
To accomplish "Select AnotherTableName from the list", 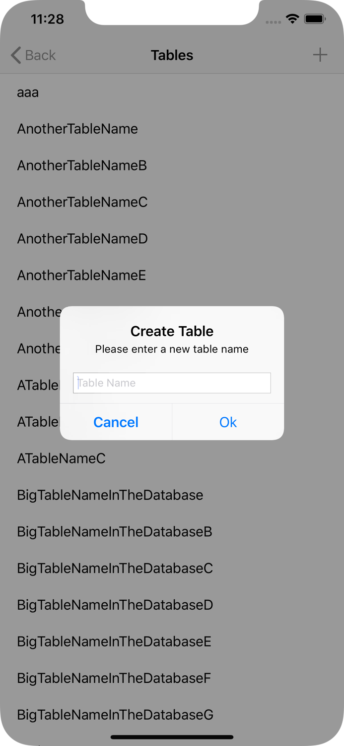I will pyautogui.click(x=77, y=129).
